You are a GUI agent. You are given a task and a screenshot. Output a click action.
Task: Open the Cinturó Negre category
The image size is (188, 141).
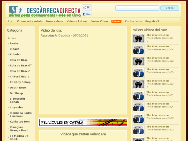20,76
